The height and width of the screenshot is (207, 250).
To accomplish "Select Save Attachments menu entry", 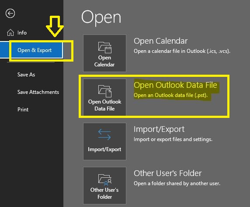I will click(38, 92).
